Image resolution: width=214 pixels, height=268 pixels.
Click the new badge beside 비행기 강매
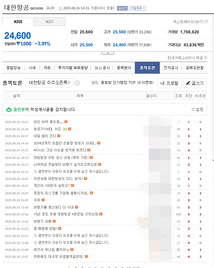point(54,221)
